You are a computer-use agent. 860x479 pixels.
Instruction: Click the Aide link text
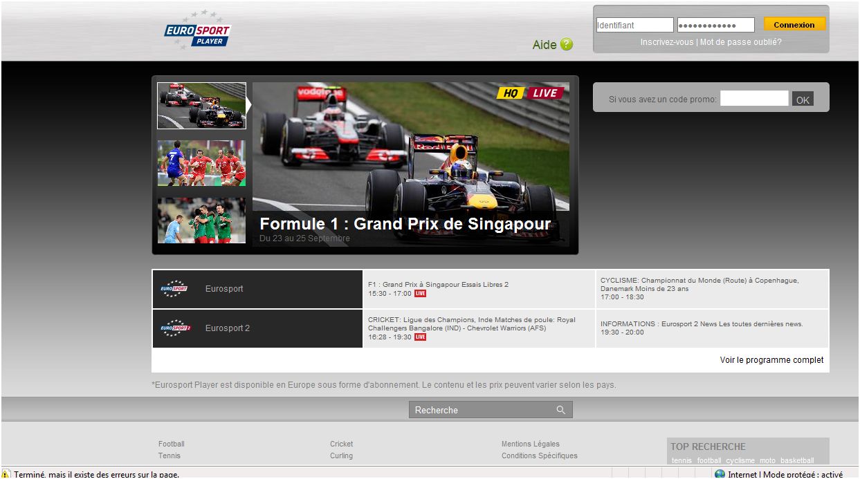click(x=545, y=45)
